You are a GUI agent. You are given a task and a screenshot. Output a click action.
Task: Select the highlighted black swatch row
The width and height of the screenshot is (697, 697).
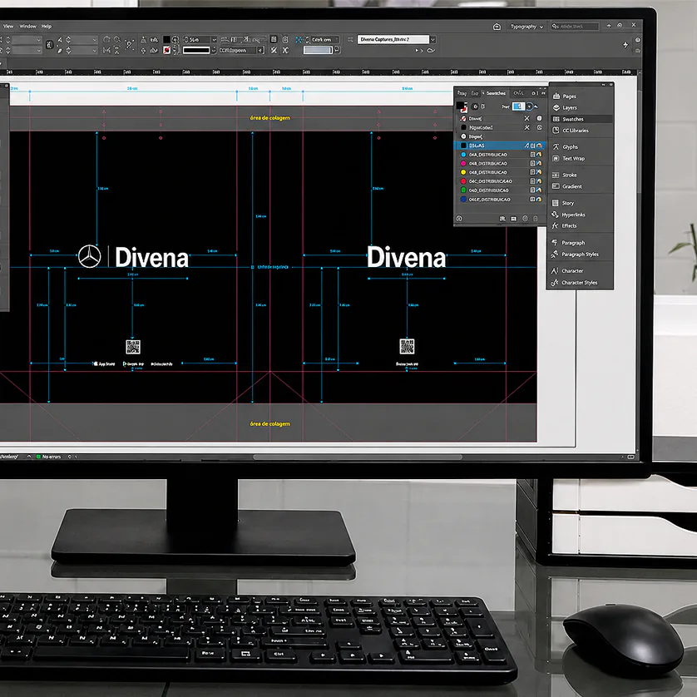point(500,146)
